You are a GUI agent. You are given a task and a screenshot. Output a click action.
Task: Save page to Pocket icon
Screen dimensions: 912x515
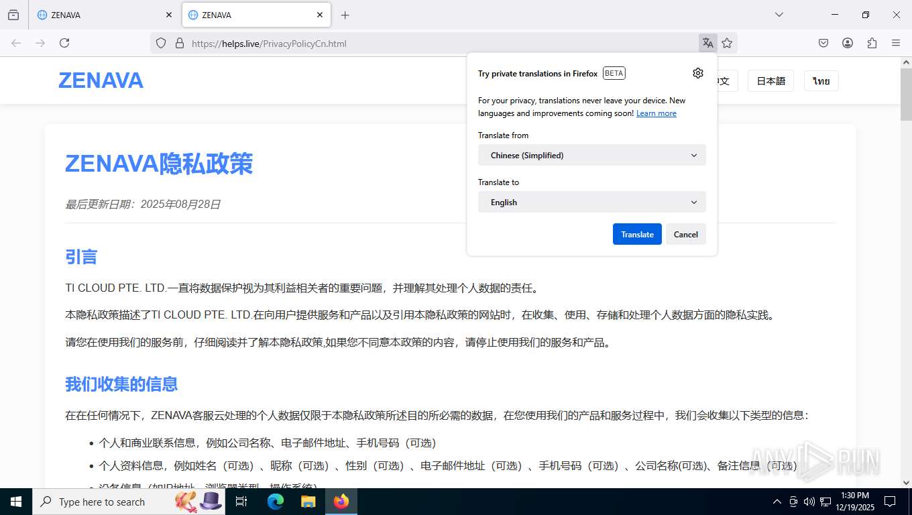[x=823, y=43]
